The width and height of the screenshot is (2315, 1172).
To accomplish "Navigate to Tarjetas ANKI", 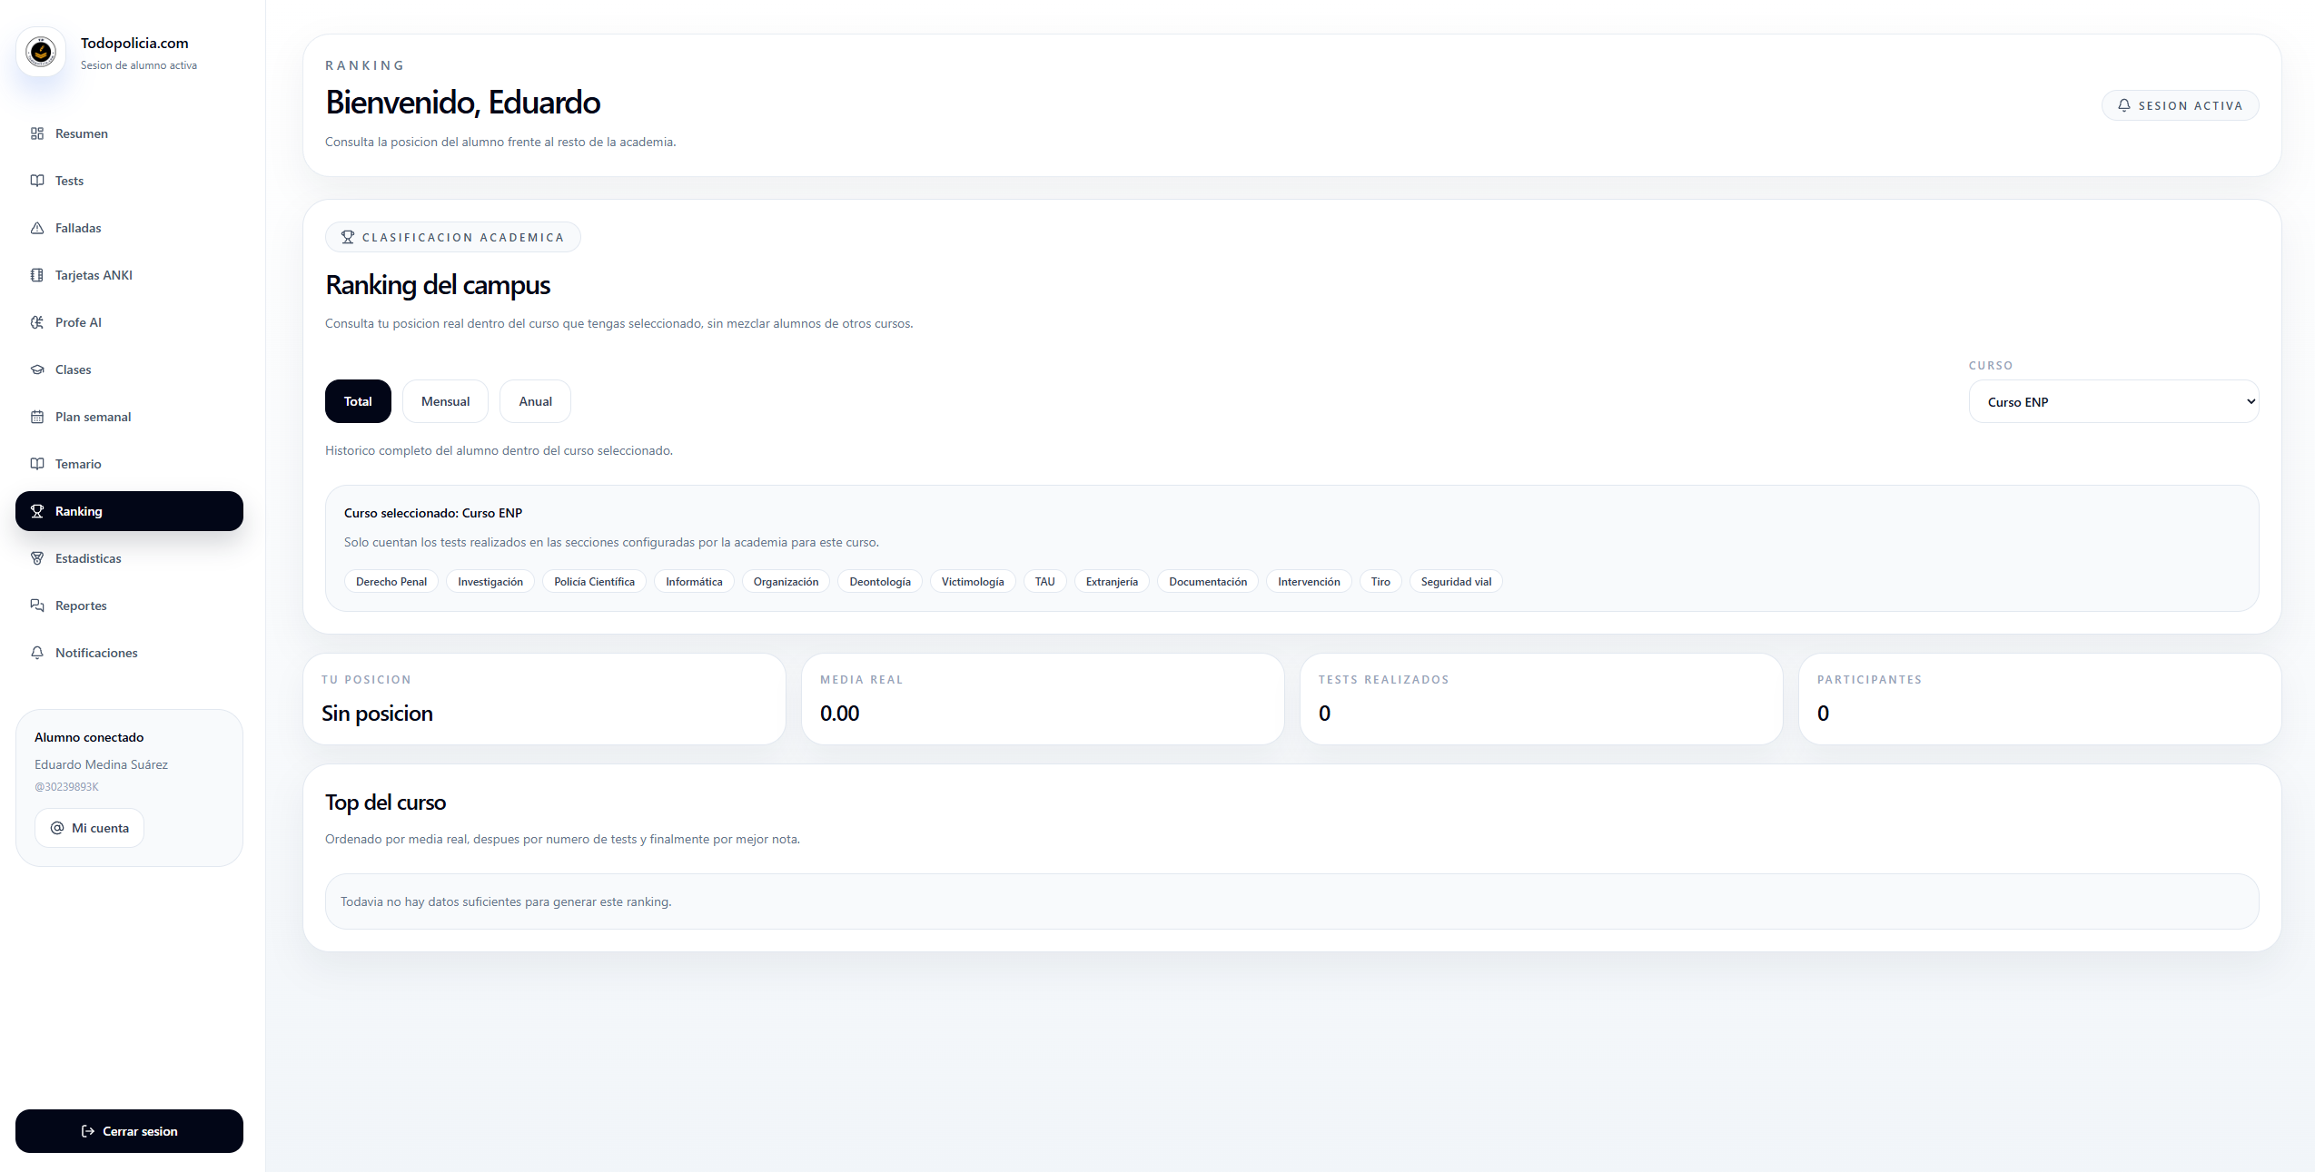I will pos(129,275).
